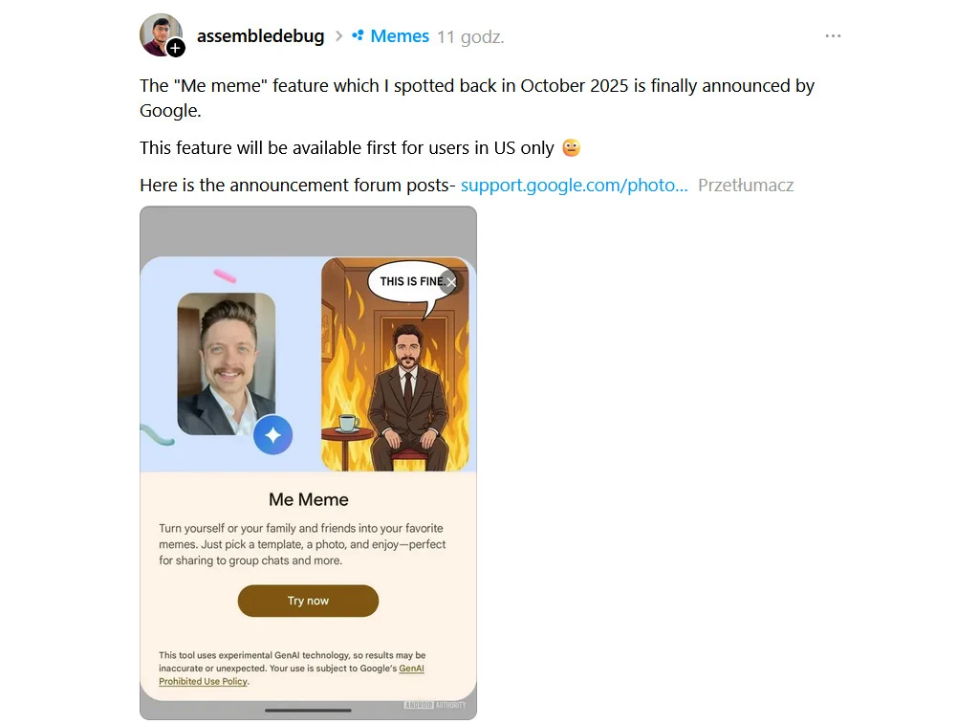Click the chevron between assembledebug and Memes
Image resolution: width=979 pixels, height=724 pixels.
click(x=338, y=35)
